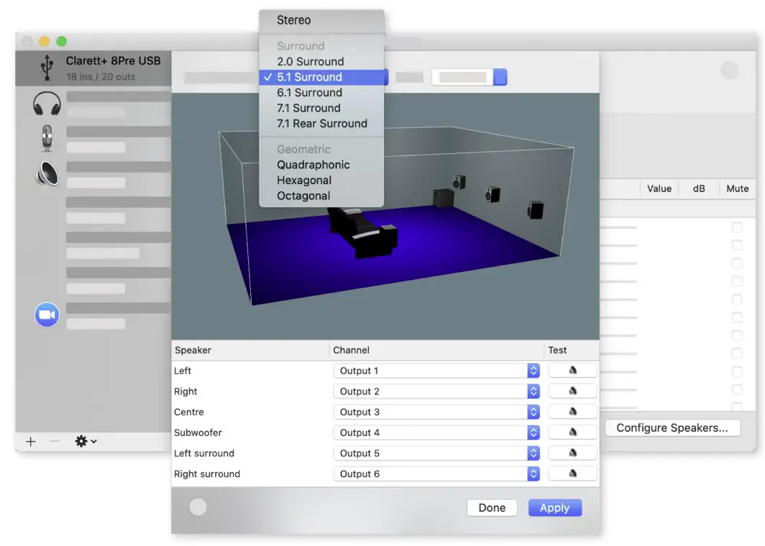Choose 2.0 Surround configuration
This screenshot has width=765, height=546.
coord(321,61)
